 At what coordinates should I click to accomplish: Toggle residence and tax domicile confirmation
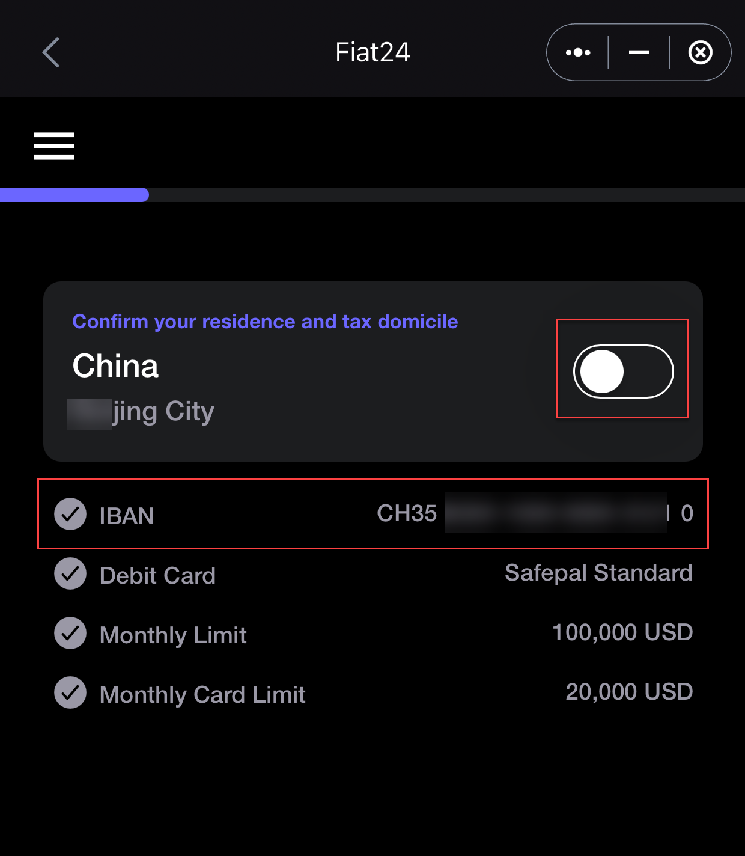(x=624, y=371)
